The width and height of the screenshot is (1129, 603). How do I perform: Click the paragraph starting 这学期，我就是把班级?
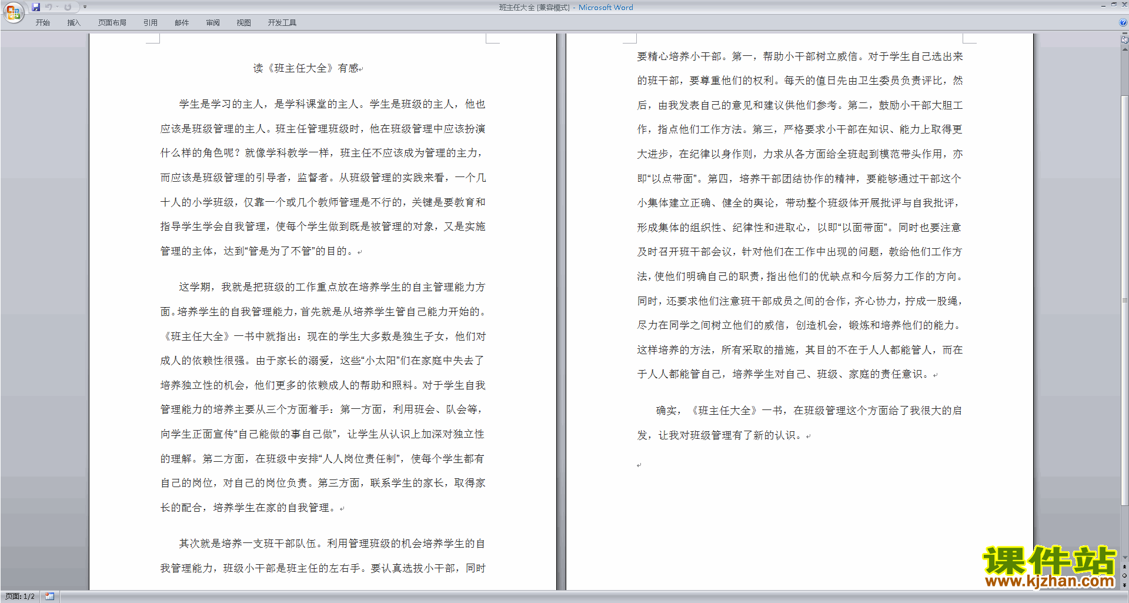click(x=323, y=397)
